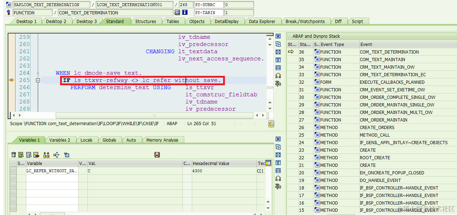Open the Objects tab
457x215 pixels.
(197, 21)
